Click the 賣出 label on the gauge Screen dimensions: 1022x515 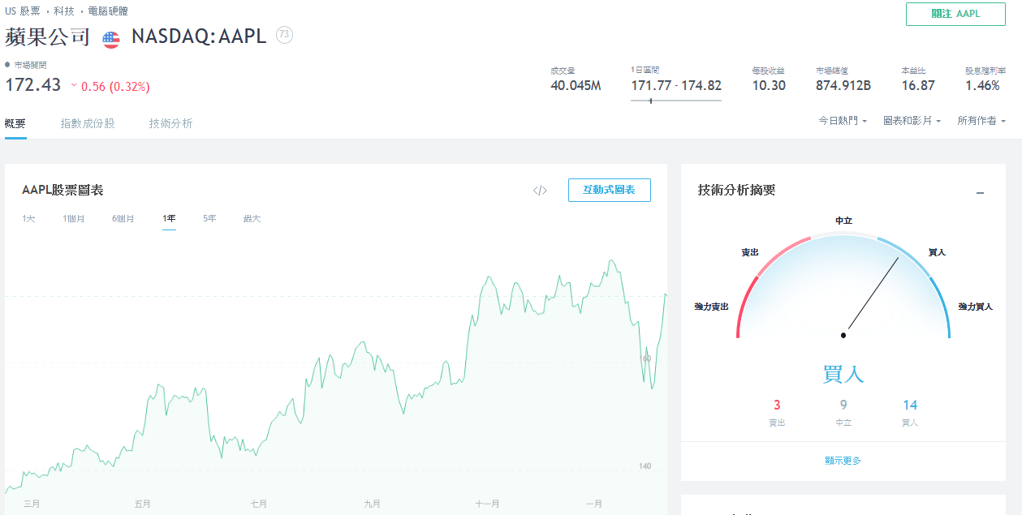point(750,252)
